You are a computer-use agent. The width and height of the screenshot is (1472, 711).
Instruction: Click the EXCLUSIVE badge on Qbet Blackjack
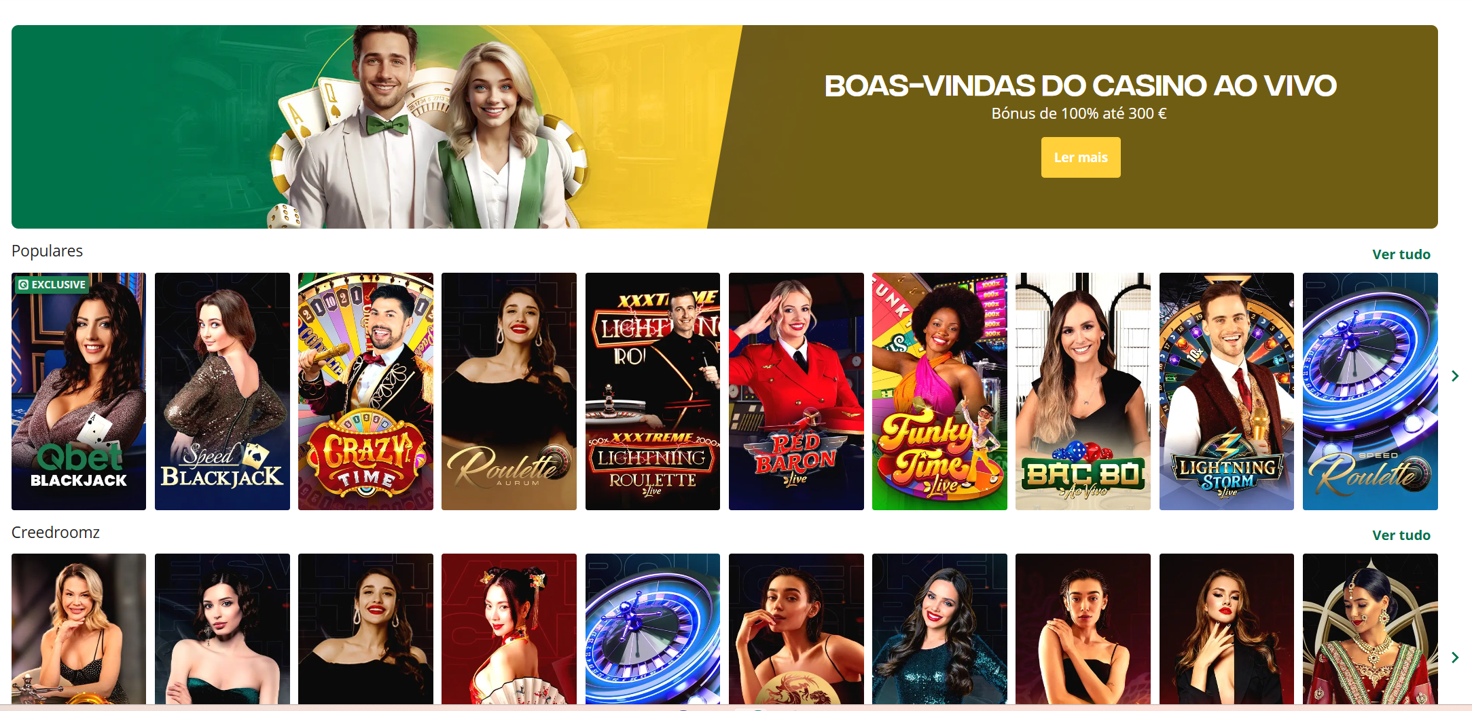coord(52,284)
